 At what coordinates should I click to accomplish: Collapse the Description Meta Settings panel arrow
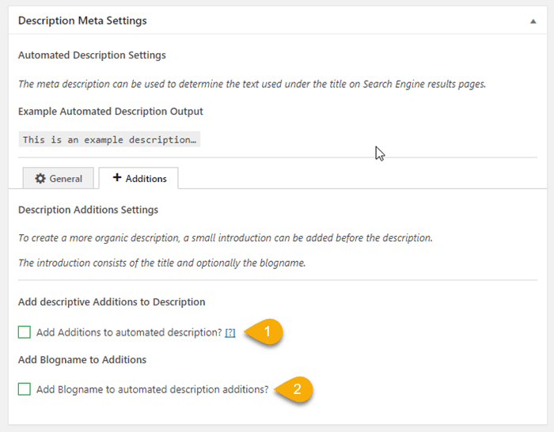click(533, 21)
